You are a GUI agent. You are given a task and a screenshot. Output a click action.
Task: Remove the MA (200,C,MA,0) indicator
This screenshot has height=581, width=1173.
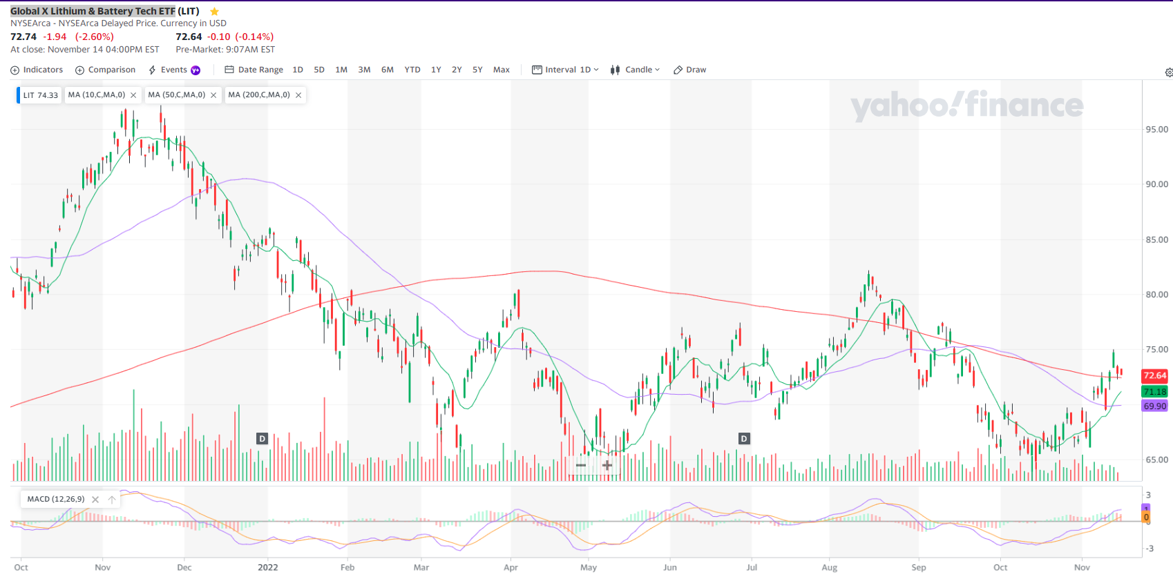pyautogui.click(x=298, y=95)
